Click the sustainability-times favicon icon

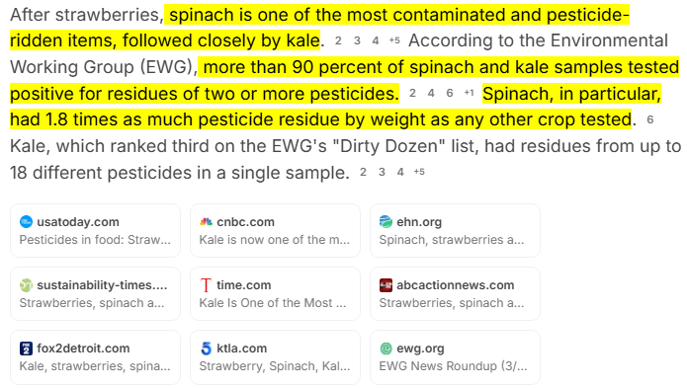[27, 285]
